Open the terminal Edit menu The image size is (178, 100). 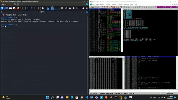[x=15, y=15]
